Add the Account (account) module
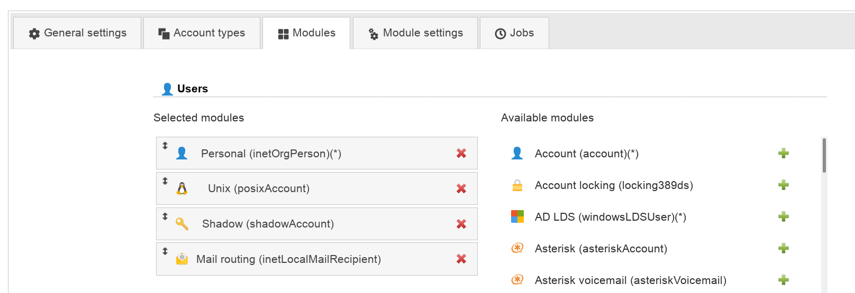 (784, 154)
